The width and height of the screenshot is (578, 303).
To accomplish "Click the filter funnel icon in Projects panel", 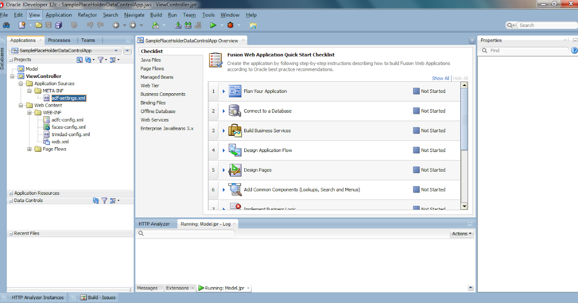I will point(100,60).
